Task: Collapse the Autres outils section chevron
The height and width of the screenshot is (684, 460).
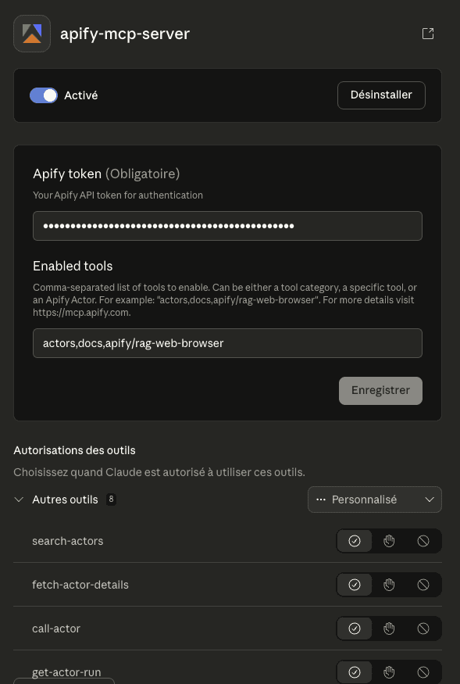Action: tap(19, 500)
